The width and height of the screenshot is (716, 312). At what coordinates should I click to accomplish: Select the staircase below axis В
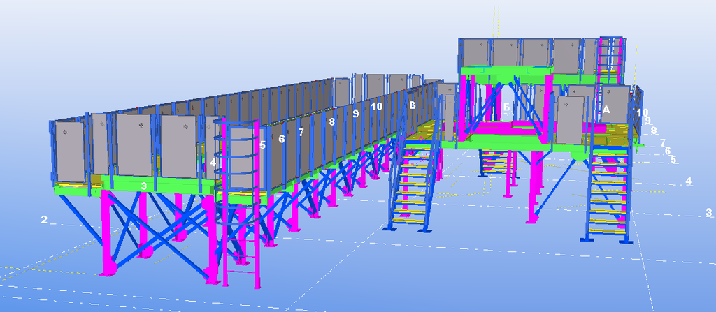point(411,185)
